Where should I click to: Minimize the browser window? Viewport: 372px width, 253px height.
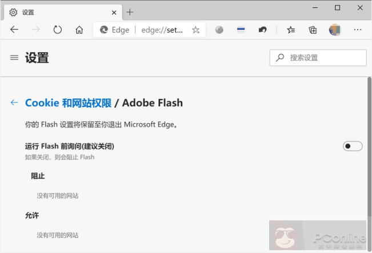(x=315, y=8)
